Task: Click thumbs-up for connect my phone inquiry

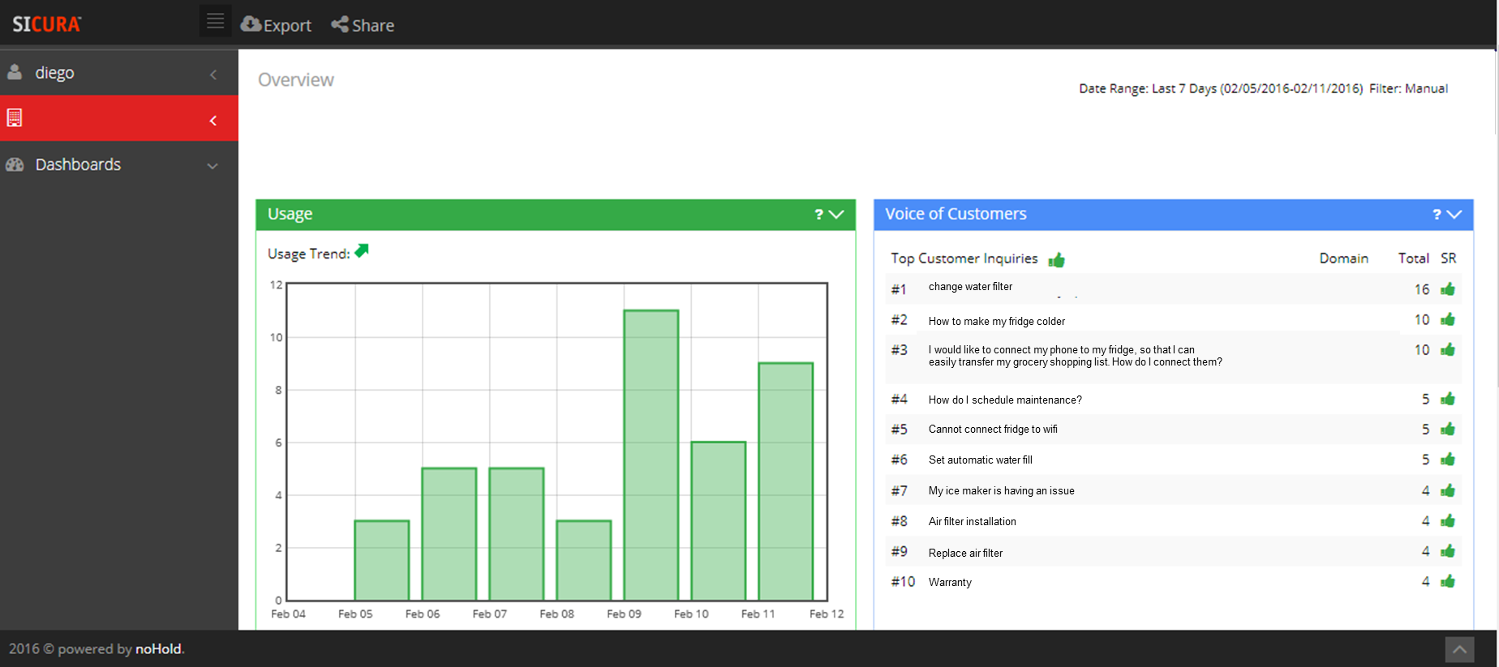Action: click(x=1448, y=349)
